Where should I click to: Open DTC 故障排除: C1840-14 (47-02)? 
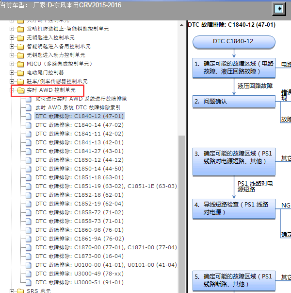80,125
